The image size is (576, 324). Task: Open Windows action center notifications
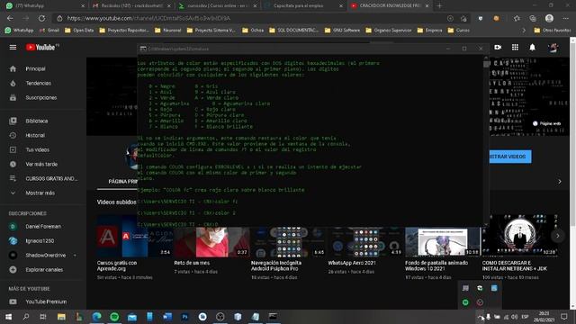(564, 317)
